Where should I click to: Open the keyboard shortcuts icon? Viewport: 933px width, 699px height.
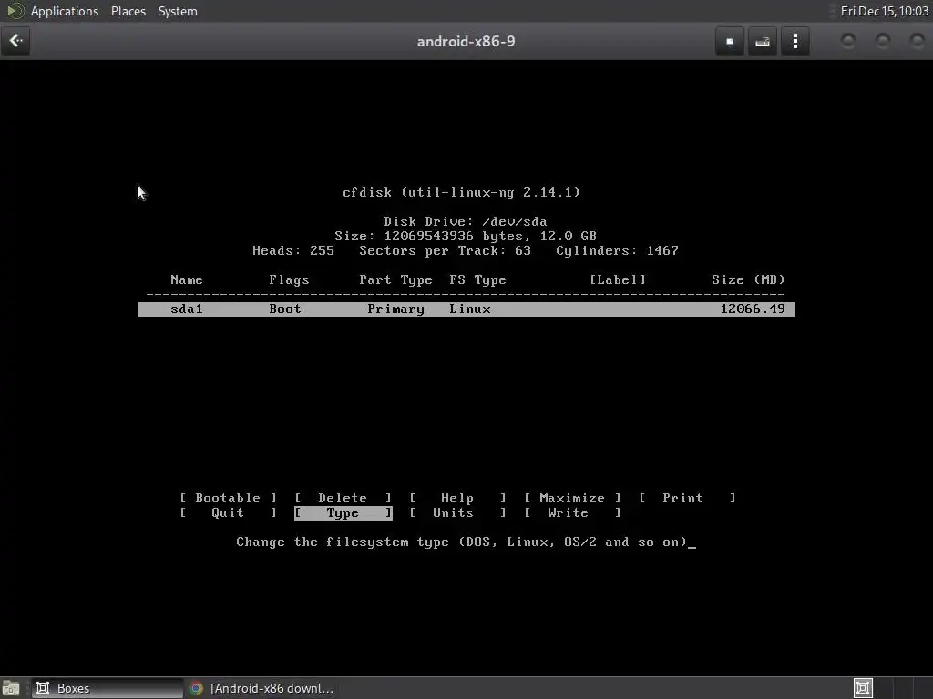click(x=763, y=42)
